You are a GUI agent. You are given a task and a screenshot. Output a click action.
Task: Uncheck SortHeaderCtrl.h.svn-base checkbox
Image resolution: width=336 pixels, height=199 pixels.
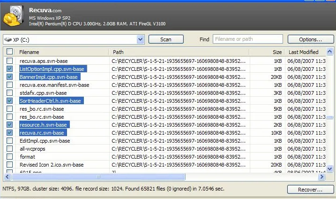(x=9, y=101)
